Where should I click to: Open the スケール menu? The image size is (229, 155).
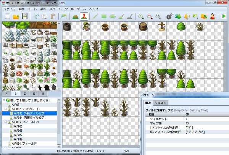tap(55, 9)
